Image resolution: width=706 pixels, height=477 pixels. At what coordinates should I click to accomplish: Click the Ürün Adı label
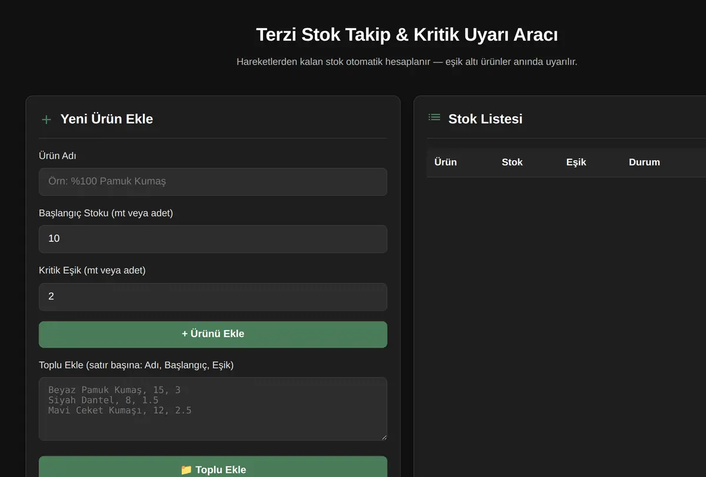tap(57, 156)
